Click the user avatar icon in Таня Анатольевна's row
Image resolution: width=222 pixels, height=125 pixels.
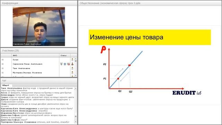[72, 68]
